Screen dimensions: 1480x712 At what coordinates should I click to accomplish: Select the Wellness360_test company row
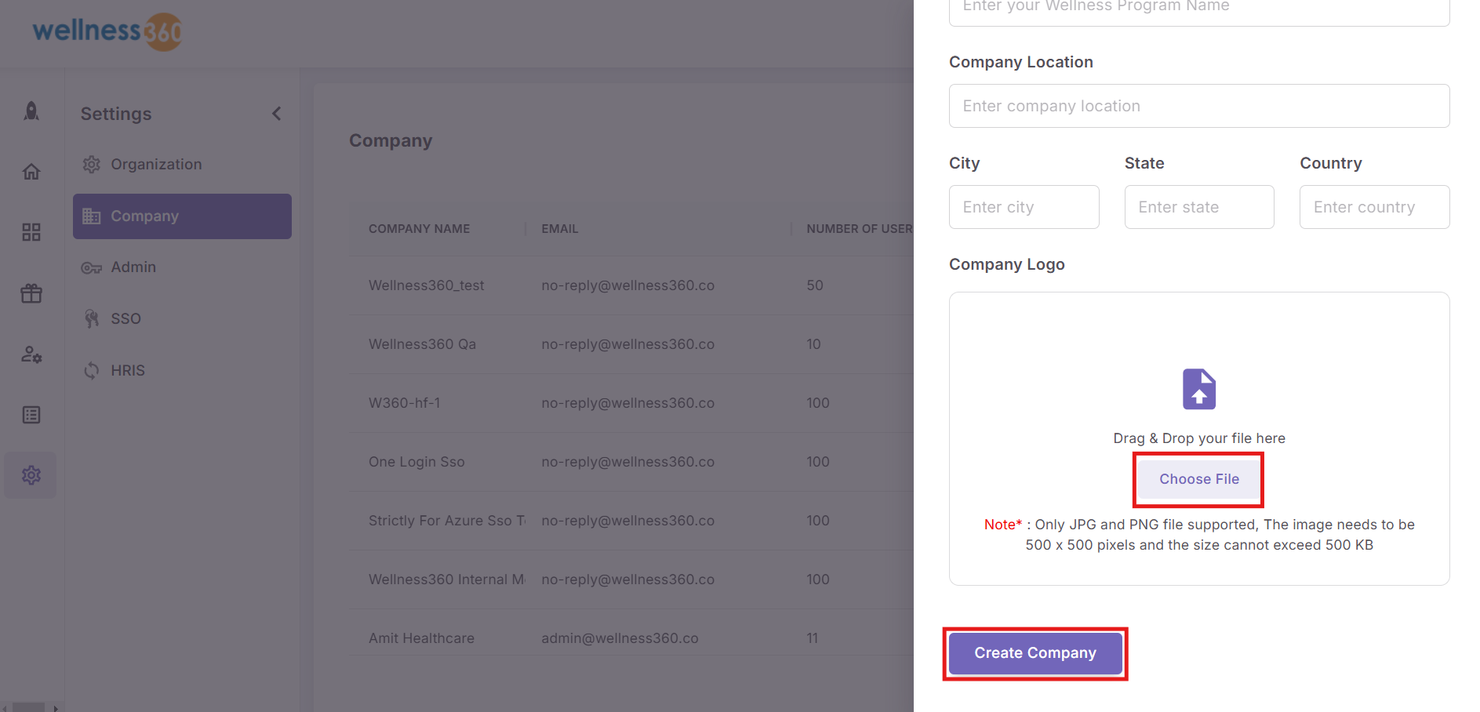(x=631, y=285)
